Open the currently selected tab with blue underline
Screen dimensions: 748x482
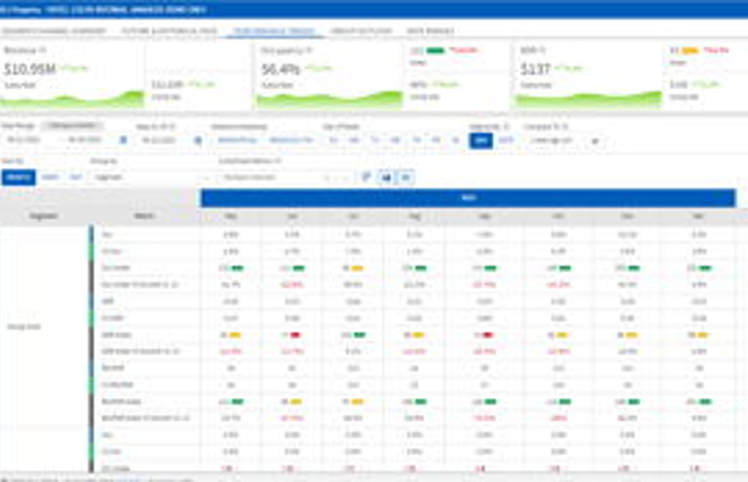point(274,31)
